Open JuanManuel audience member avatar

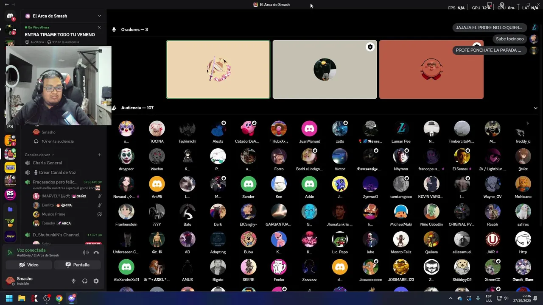[309, 128]
